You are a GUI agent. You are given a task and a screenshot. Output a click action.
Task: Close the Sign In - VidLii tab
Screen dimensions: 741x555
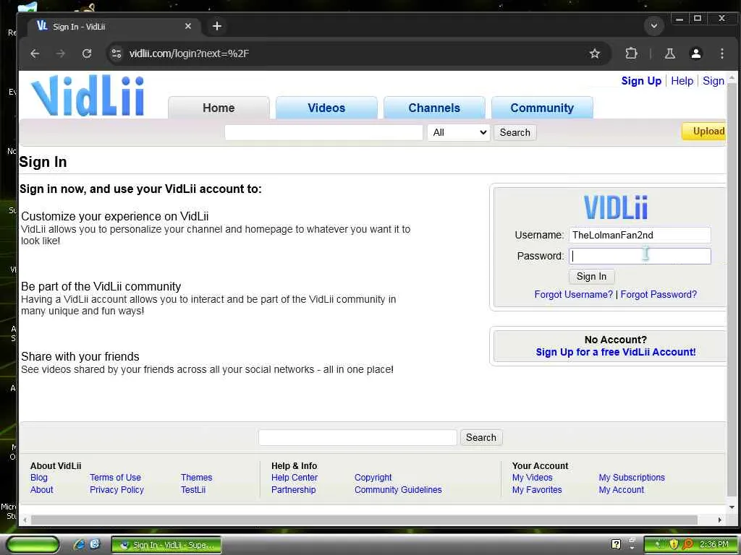[188, 27]
